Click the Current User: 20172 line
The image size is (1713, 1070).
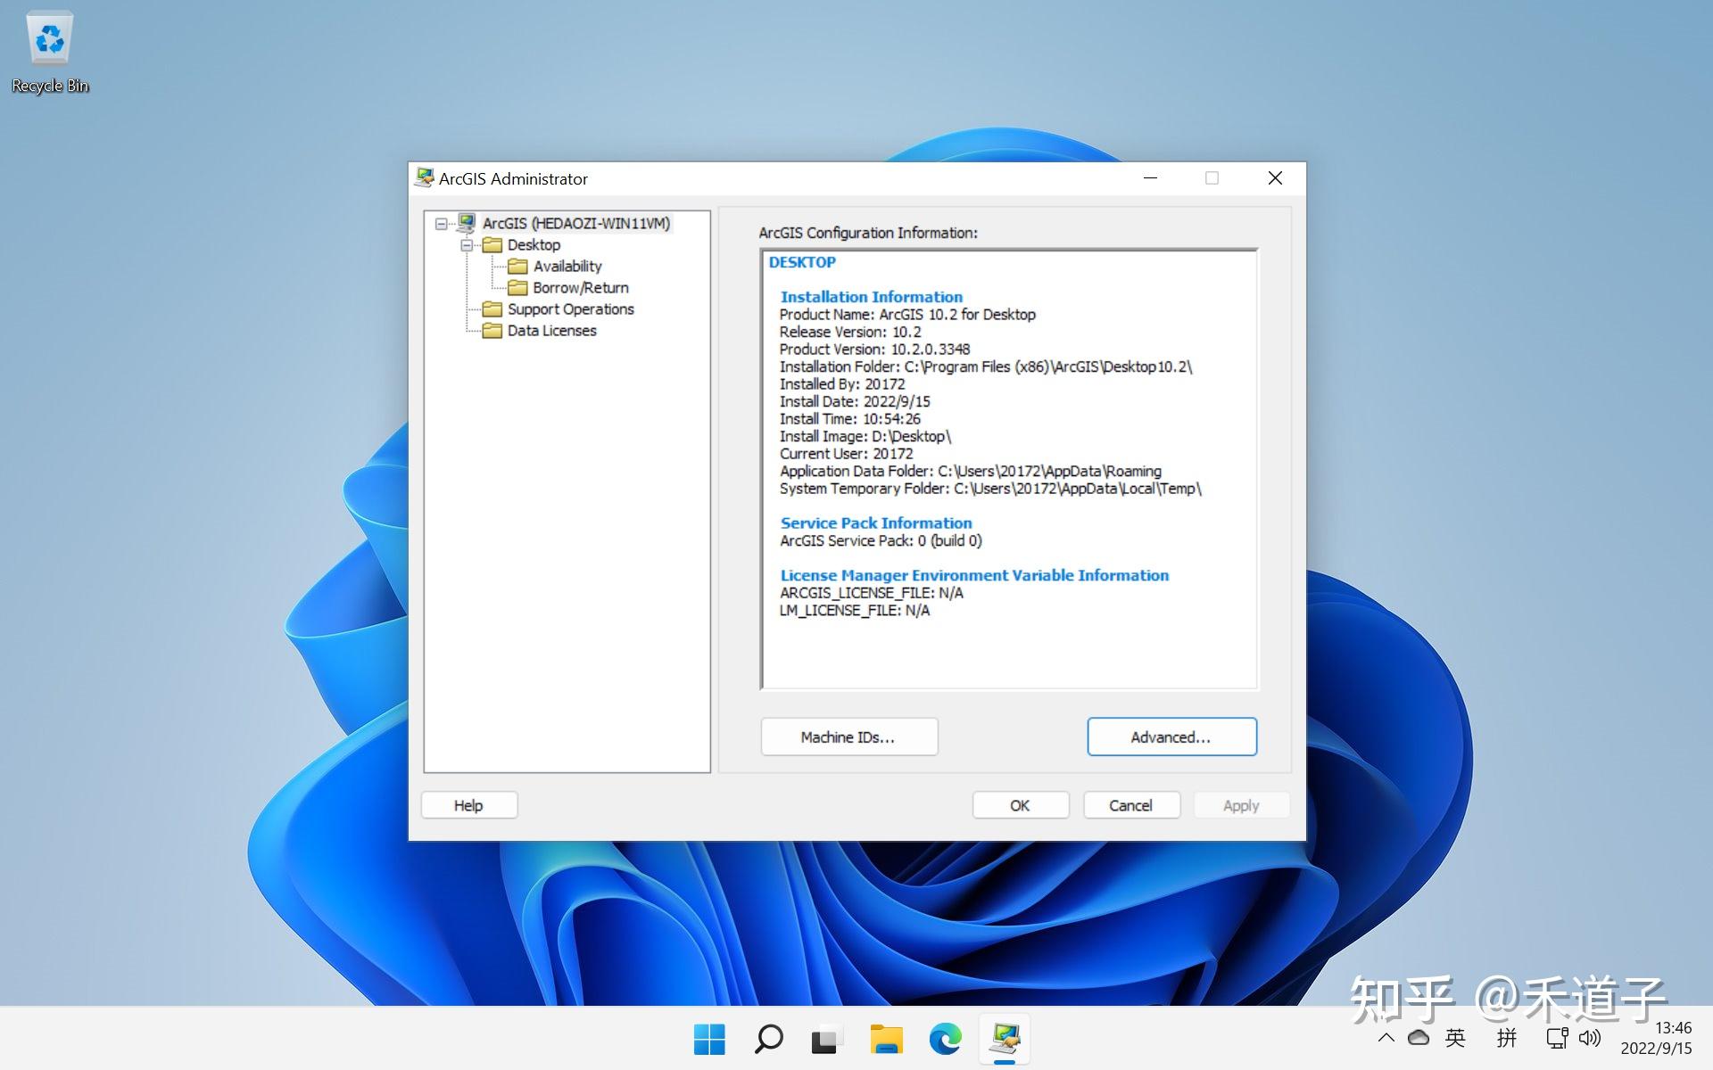(846, 454)
